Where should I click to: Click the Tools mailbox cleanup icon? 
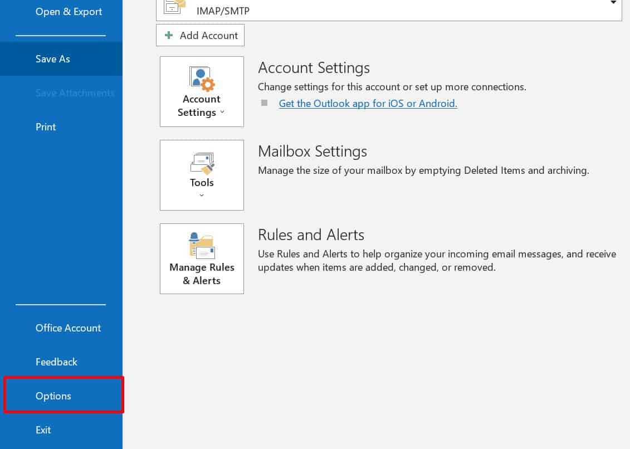(202, 164)
